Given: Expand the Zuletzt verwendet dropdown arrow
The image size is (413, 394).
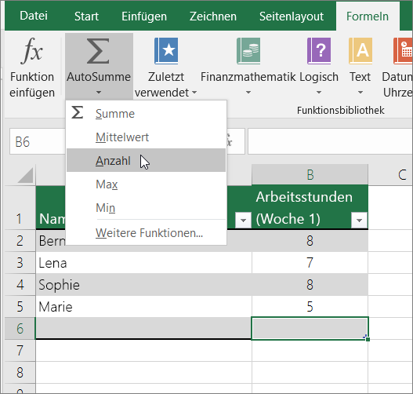Looking at the screenshot, I should pos(194,93).
